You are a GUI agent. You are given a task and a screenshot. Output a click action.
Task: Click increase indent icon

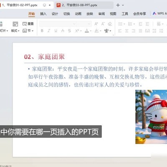coord(147,24)
